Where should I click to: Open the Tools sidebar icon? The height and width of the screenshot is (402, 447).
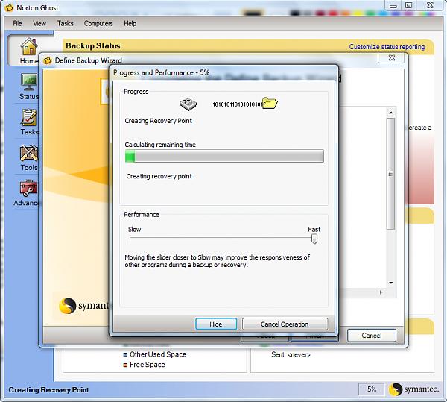pos(29,153)
